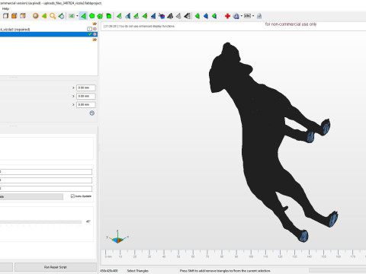The height and width of the screenshot is (274, 366).
Task: Choose the green pentagon surface-selection tool
Action: click(x=91, y=16)
